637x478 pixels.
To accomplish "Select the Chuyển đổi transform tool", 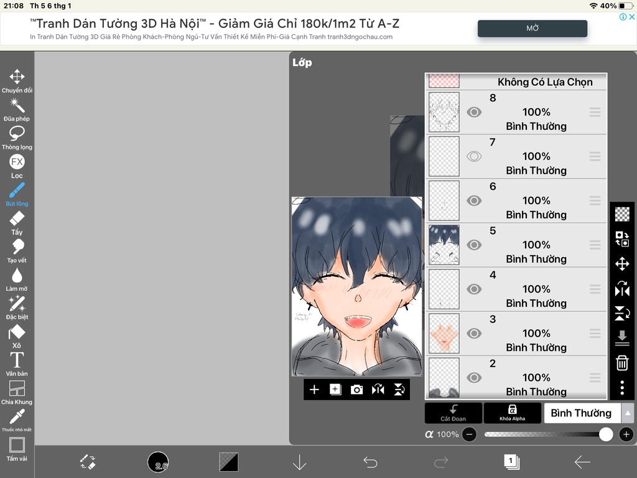I will coord(17,82).
